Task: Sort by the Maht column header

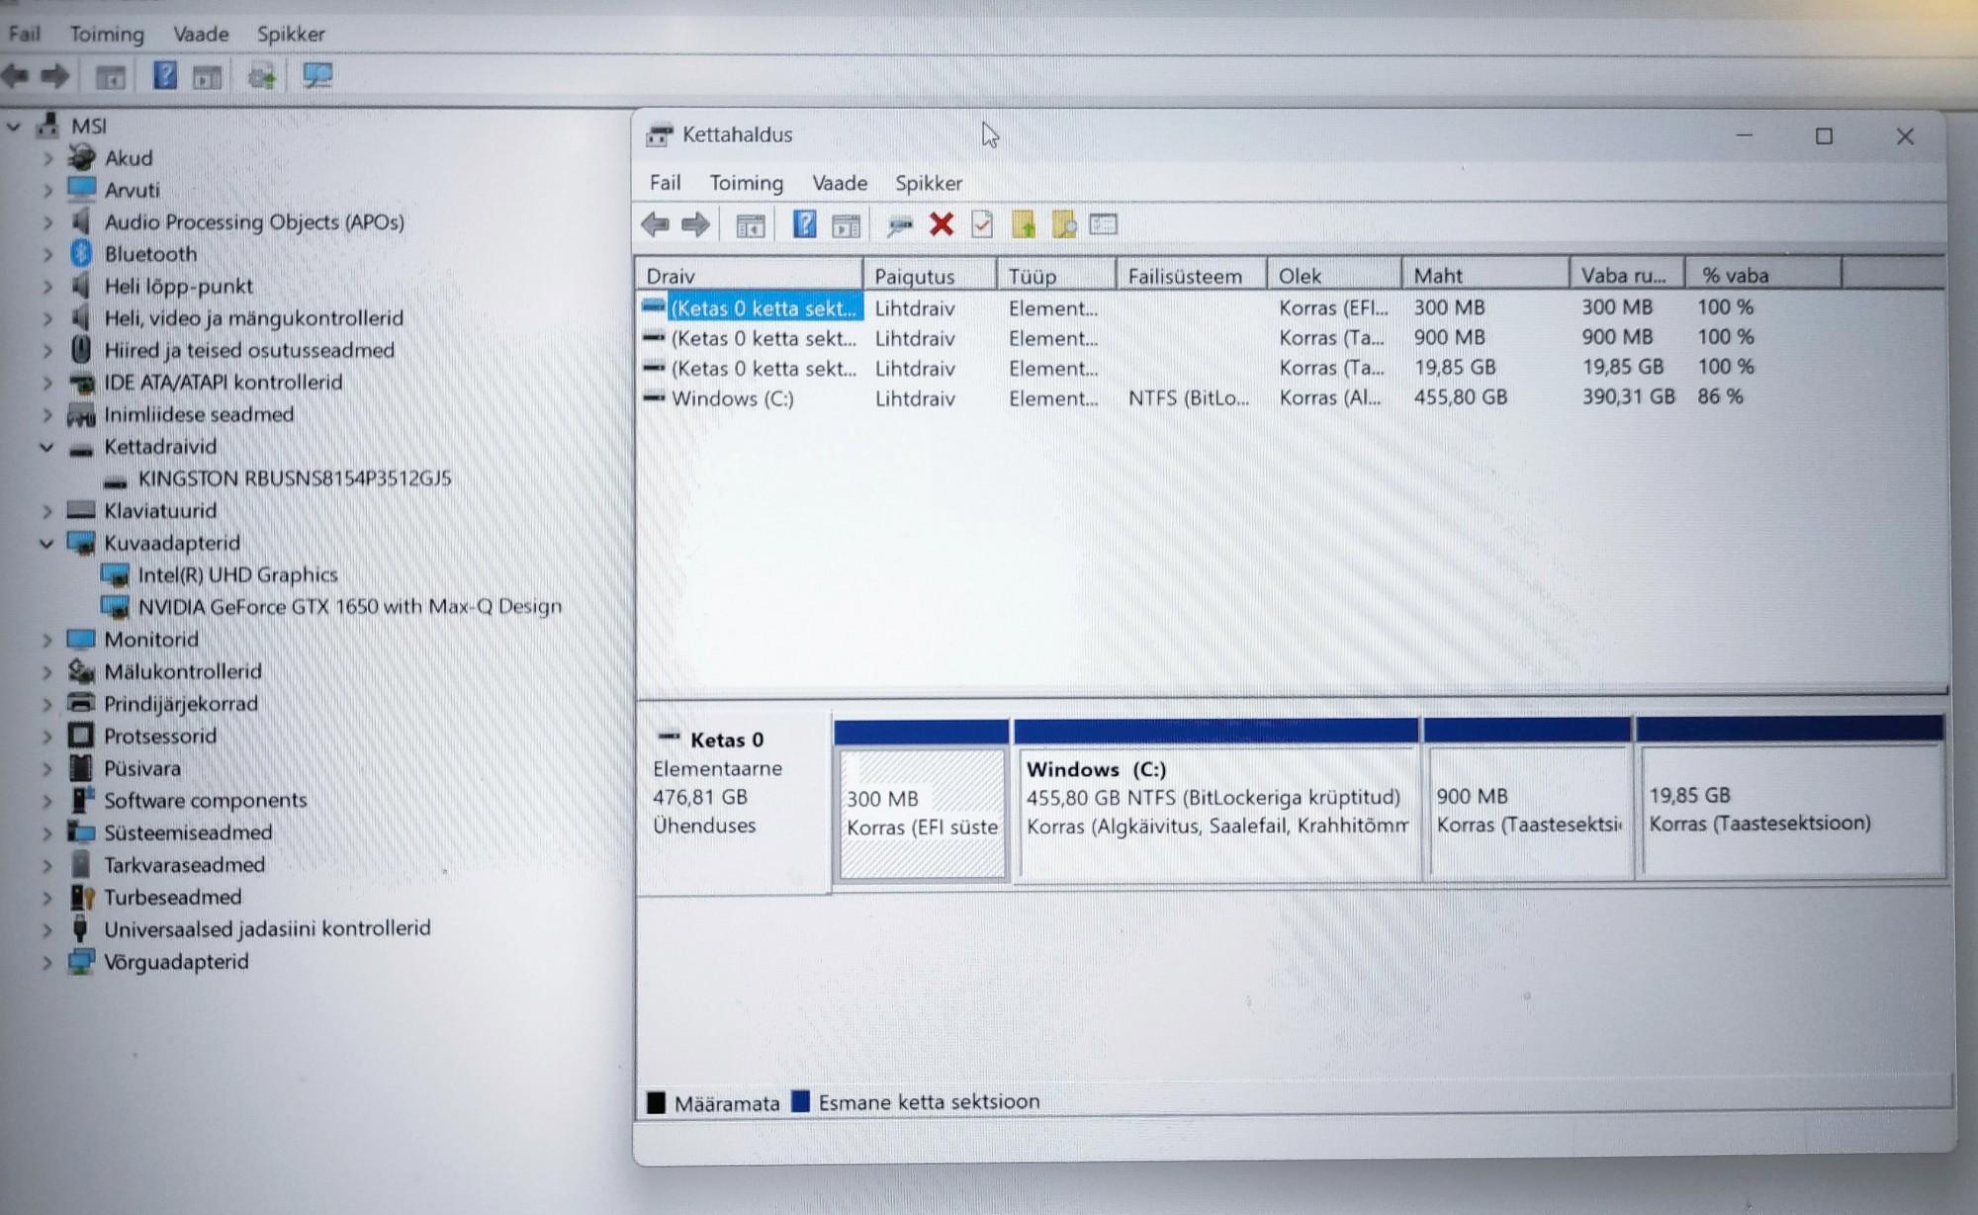Action: tap(1483, 275)
